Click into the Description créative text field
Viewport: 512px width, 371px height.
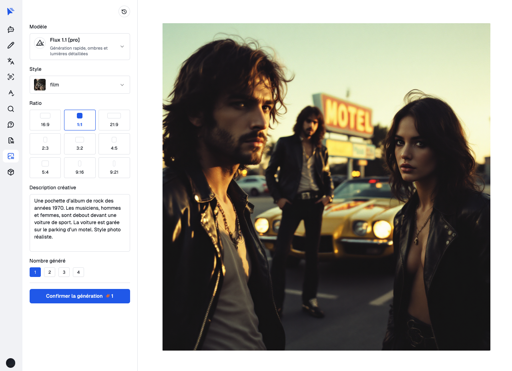click(80, 223)
